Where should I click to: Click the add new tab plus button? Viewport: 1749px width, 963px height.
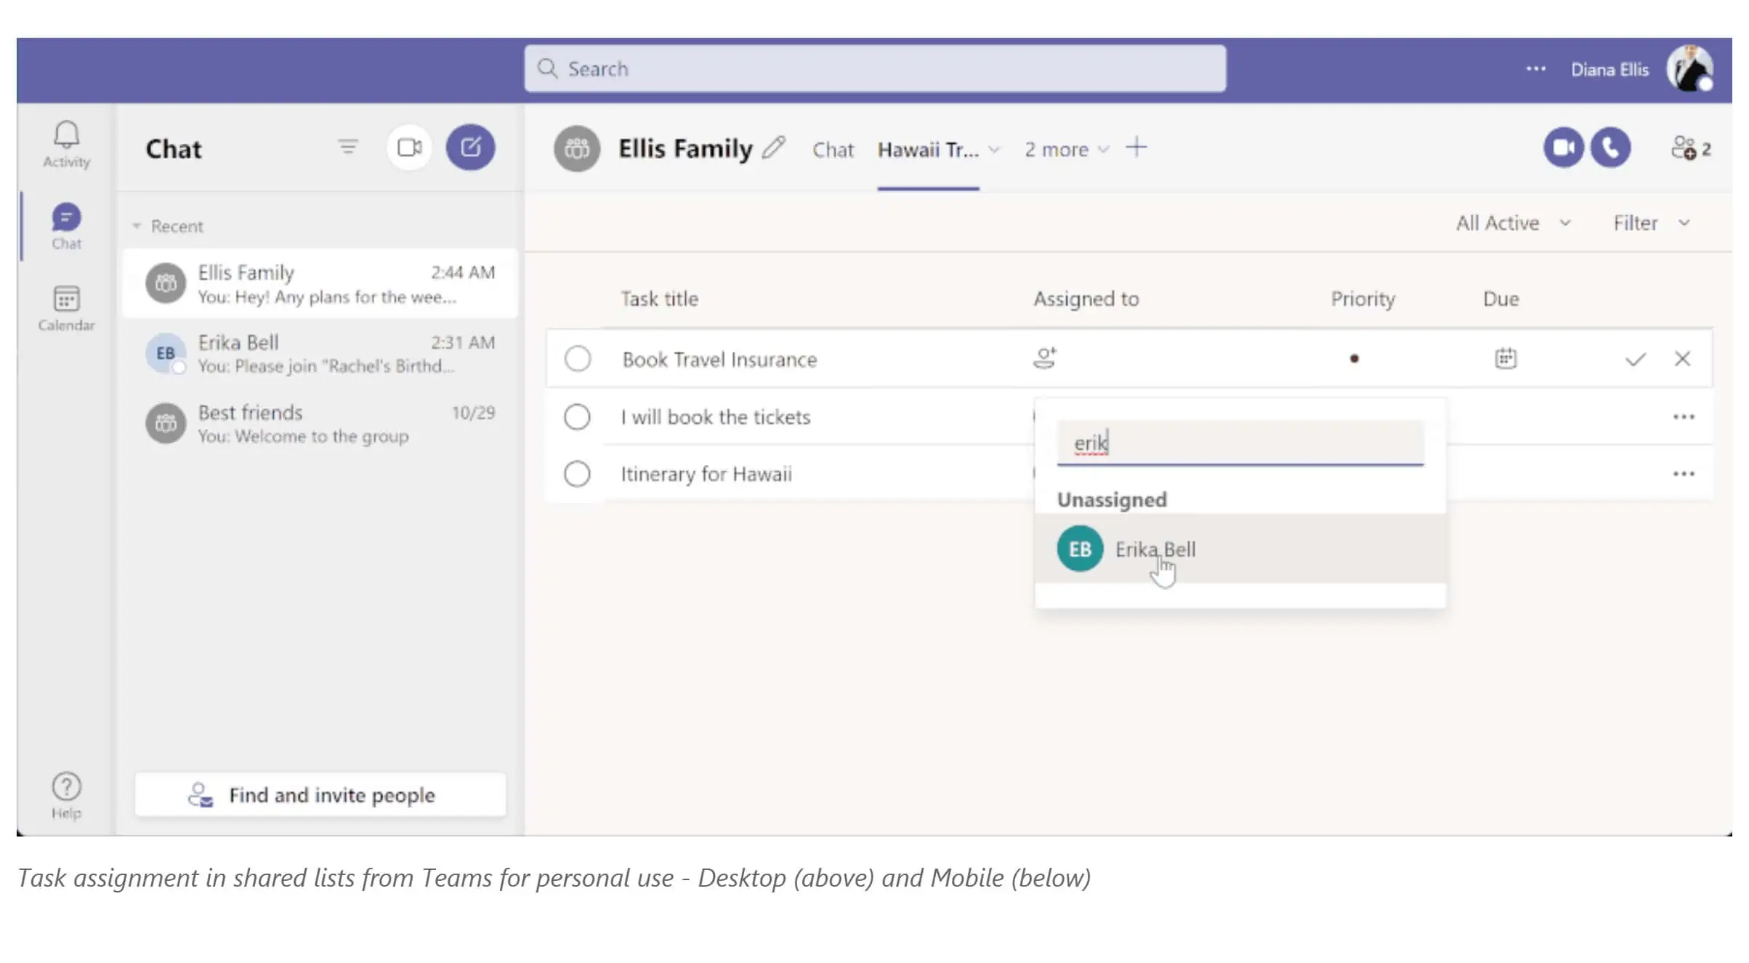tap(1136, 147)
